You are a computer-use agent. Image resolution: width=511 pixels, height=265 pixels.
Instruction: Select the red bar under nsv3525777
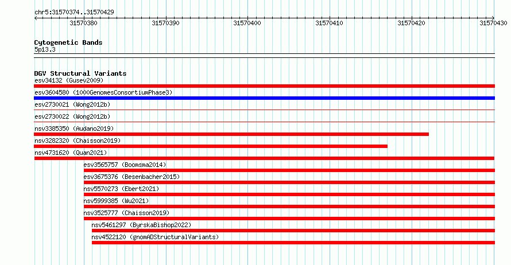click(x=289, y=219)
